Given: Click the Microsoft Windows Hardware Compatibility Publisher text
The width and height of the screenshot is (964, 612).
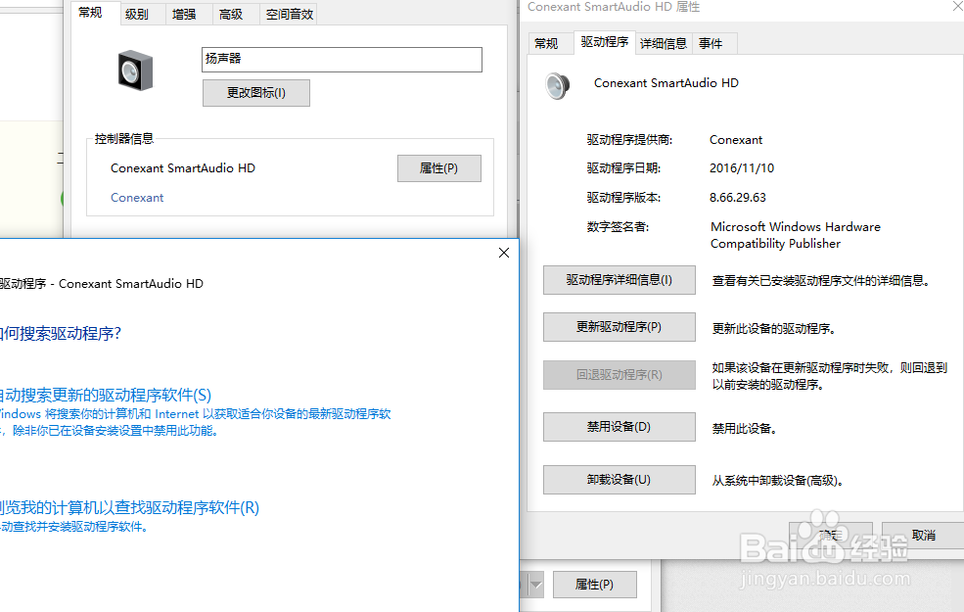Looking at the screenshot, I should (x=796, y=235).
